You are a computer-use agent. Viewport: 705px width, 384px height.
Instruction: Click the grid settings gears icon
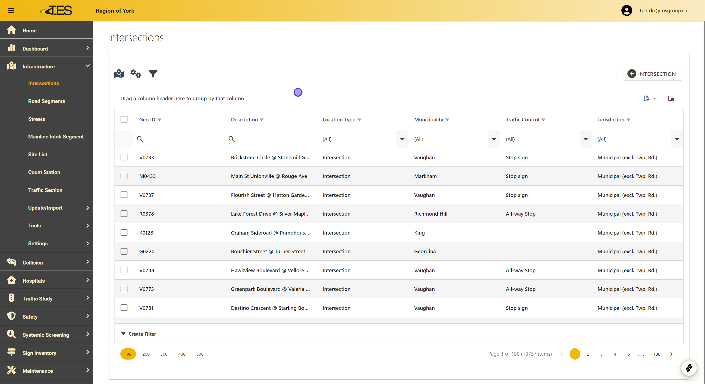point(136,74)
